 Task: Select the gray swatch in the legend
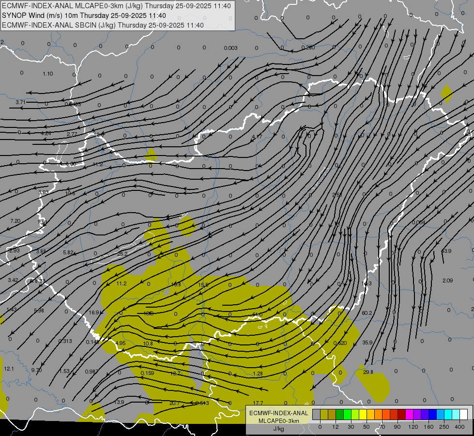pyautogui.click(x=316, y=415)
